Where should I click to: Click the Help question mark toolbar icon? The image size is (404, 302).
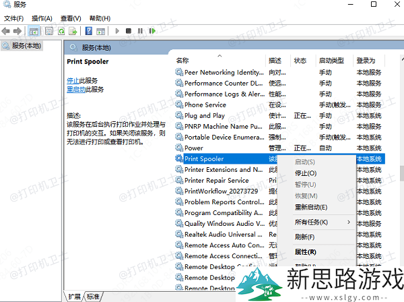[x=89, y=31]
